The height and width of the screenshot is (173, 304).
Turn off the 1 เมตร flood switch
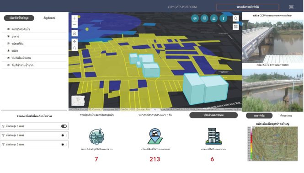point(64,126)
